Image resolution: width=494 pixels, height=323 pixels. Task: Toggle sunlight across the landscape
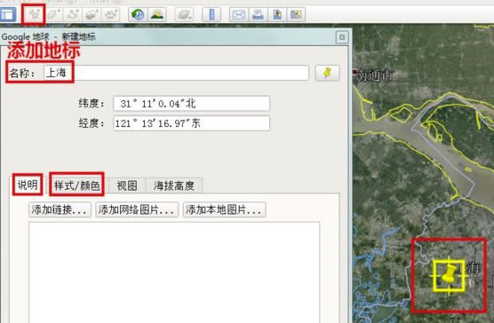point(157,14)
